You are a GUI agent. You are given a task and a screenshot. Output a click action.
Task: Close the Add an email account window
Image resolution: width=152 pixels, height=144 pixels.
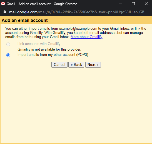point(146,4)
